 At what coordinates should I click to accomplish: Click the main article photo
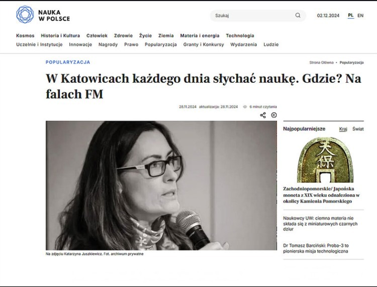point(161,186)
